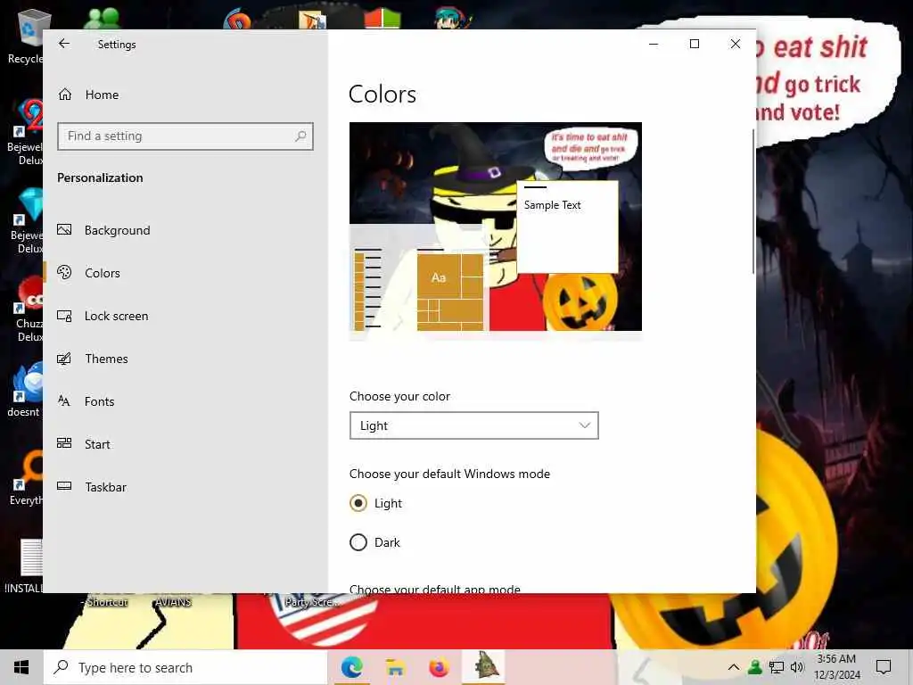This screenshot has width=913, height=685.
Task: Open Lock screen settings
Action: (x=185, y=316)
